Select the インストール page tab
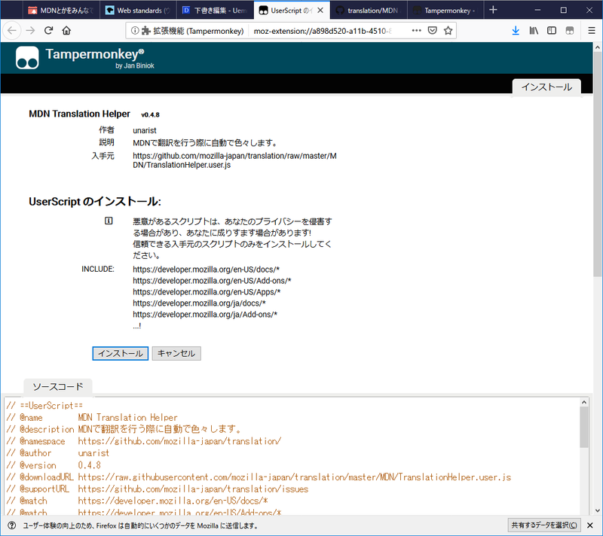Viewport: 603px width, 536px height. pyautogui.click(x=546, y=87)
